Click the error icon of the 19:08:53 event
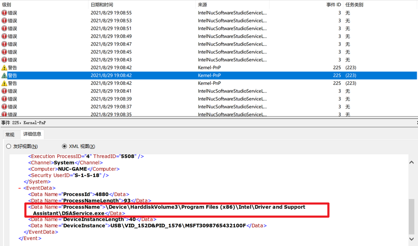Image resolution: width=418 pixels, height=246 pixels. pos(4,20)
